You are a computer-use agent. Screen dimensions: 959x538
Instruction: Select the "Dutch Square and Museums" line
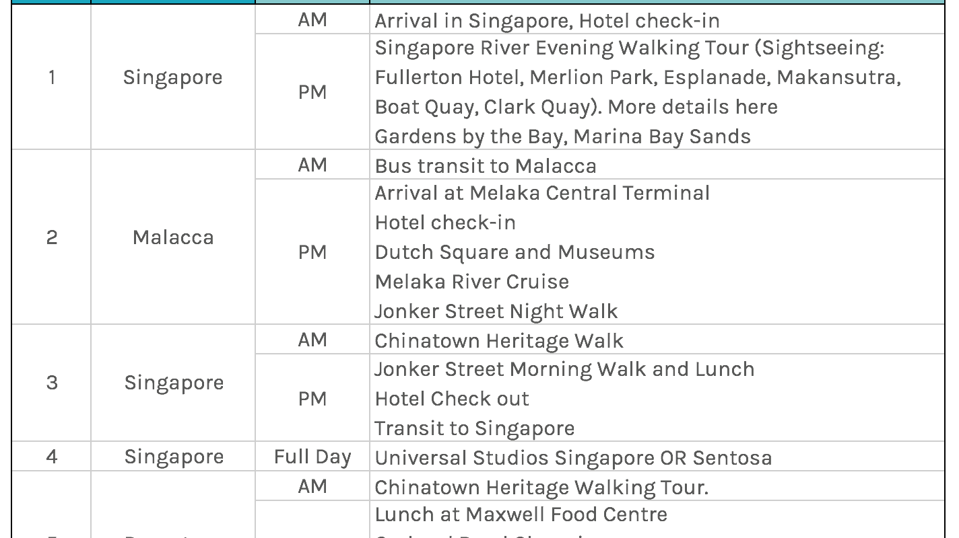point(515,252)
